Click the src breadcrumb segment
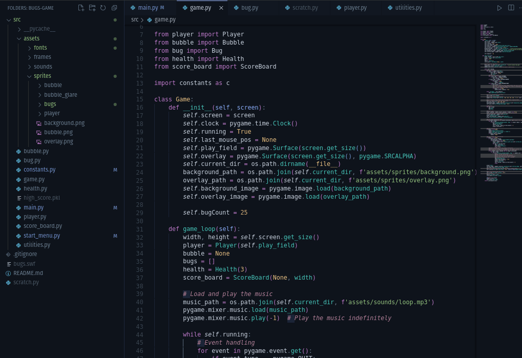Screen dimensions: 522x358 point(135,19)
